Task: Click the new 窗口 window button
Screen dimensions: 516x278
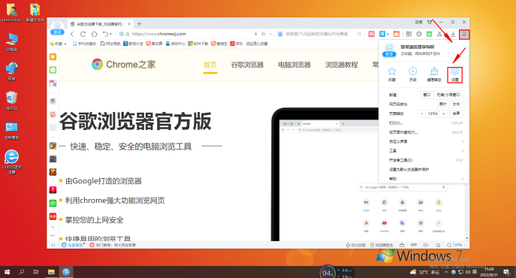Action: [x=427, y=95]
